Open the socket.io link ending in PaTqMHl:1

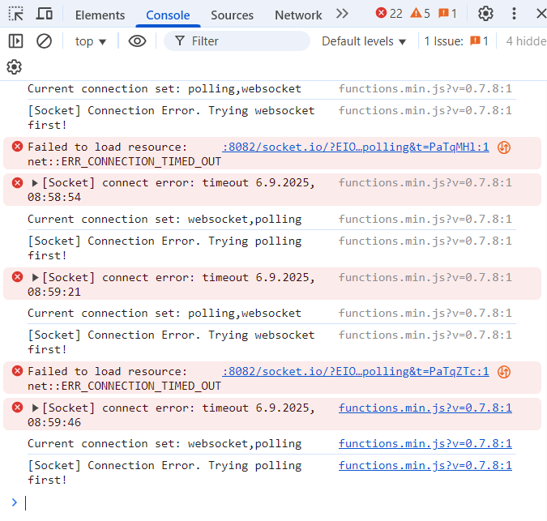click(x=356, y=147)
